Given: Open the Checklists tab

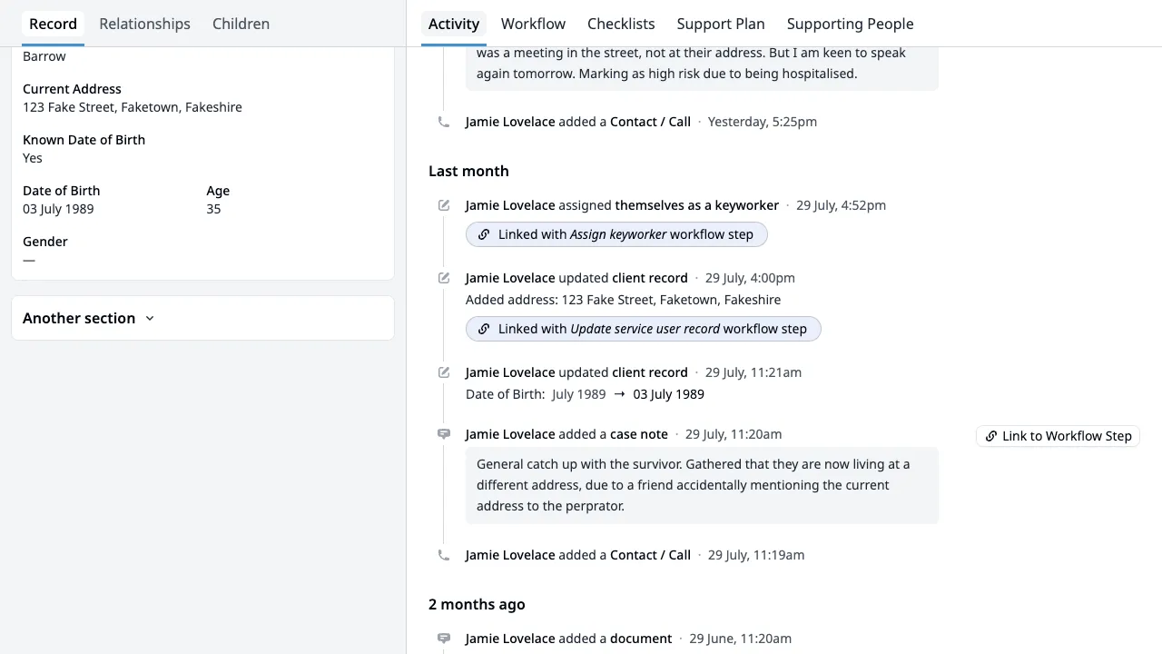Looking at the screenshot, I should point(621,24).
